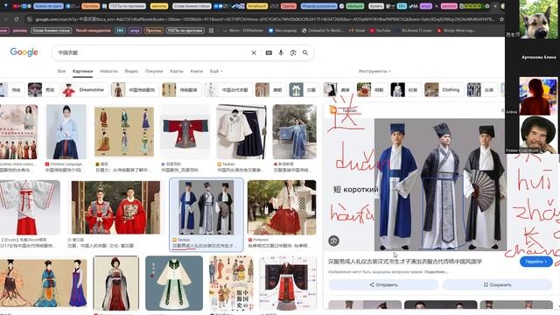Open the Google logo home link

click(24, 52)
